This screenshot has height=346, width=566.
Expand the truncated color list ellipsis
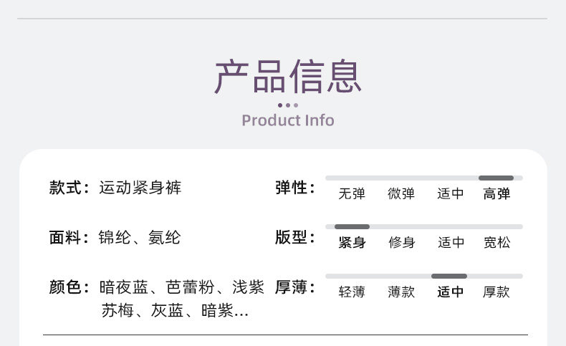(241, 312)
